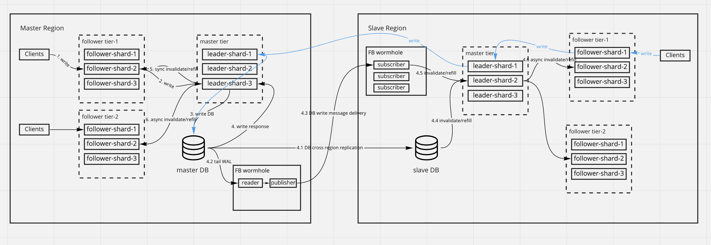Screen dimensions: 711x245
Task: Click 'master tier' title in Slave Region
Action: point(480,53)
